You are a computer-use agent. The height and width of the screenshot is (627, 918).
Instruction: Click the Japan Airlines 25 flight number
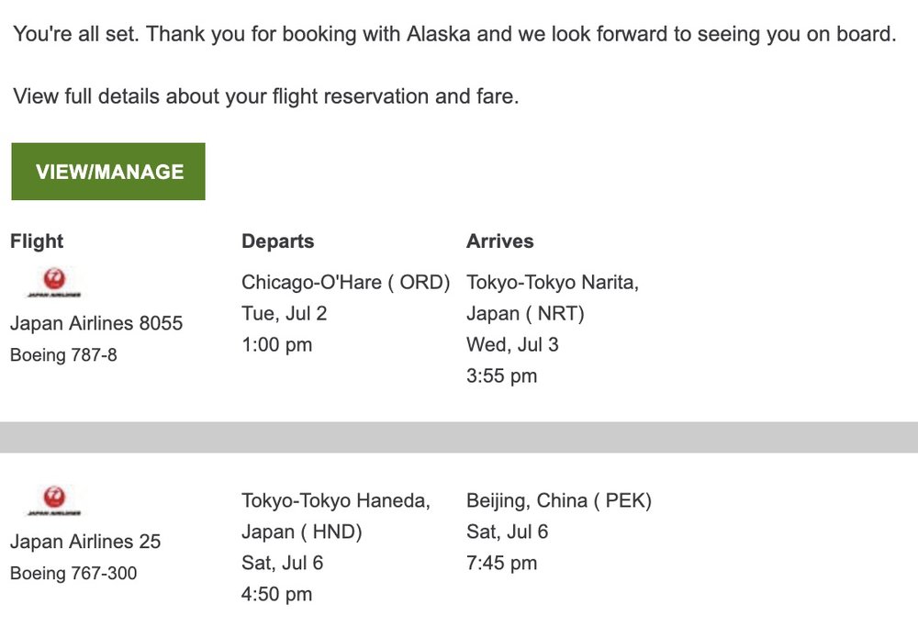point(85,542)
